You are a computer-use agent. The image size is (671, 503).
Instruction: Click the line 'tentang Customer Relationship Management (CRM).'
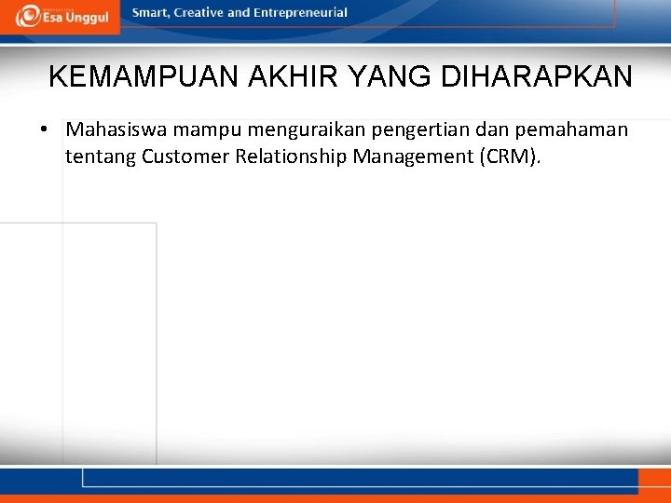[x=303, y=156]
